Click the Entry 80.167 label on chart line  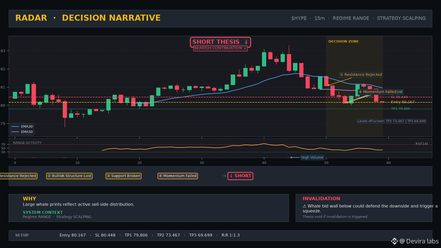click(x=403, y=102)
